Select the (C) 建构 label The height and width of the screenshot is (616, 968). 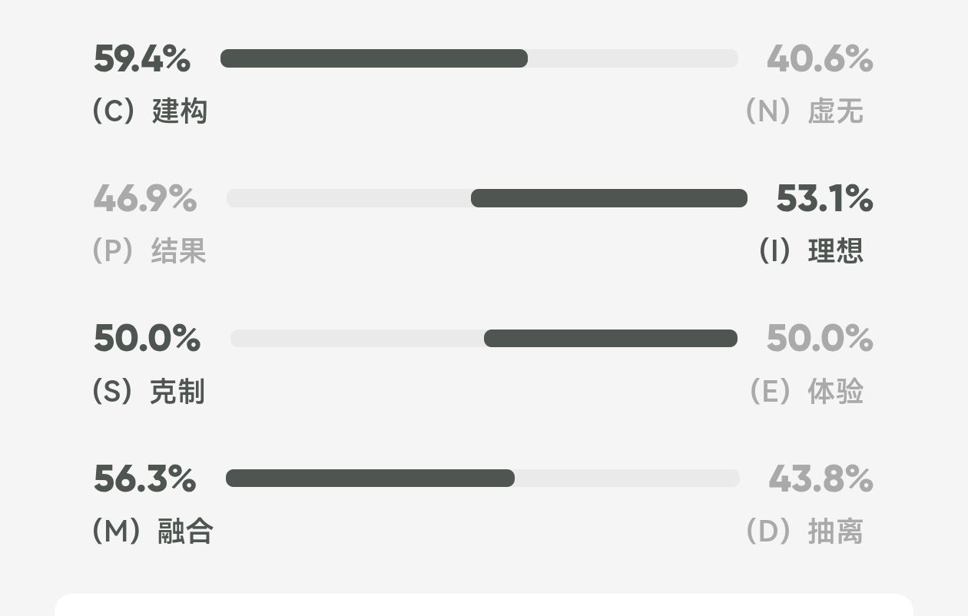[x=150, y=112]
